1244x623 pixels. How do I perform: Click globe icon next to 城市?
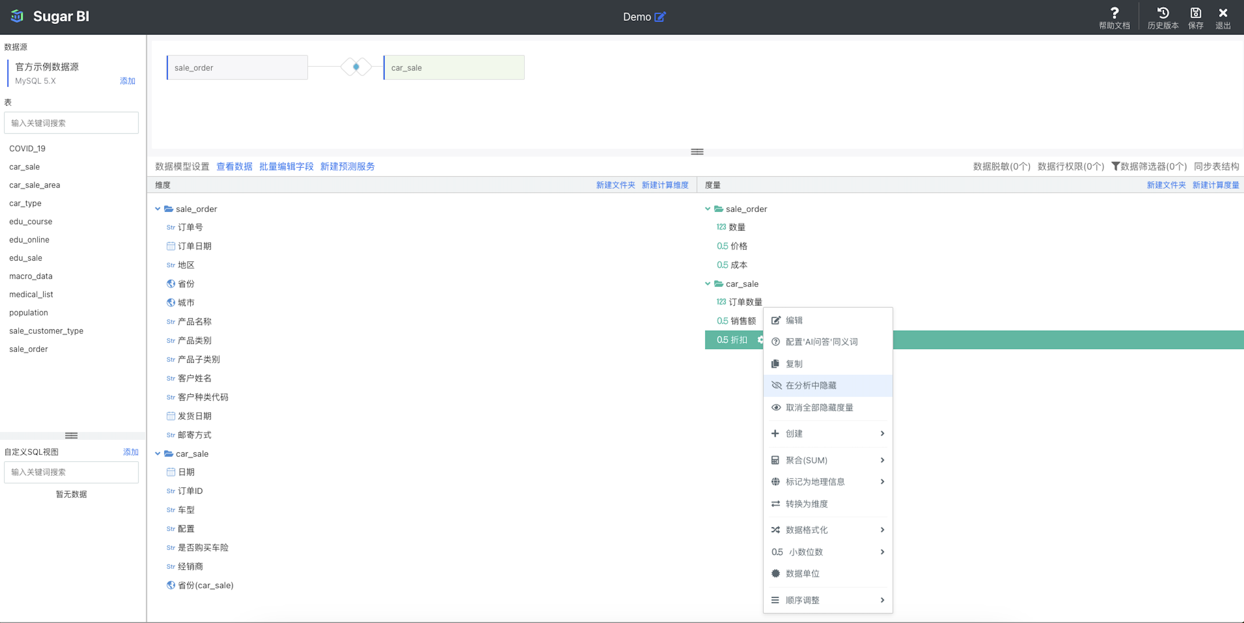point(171,303)
